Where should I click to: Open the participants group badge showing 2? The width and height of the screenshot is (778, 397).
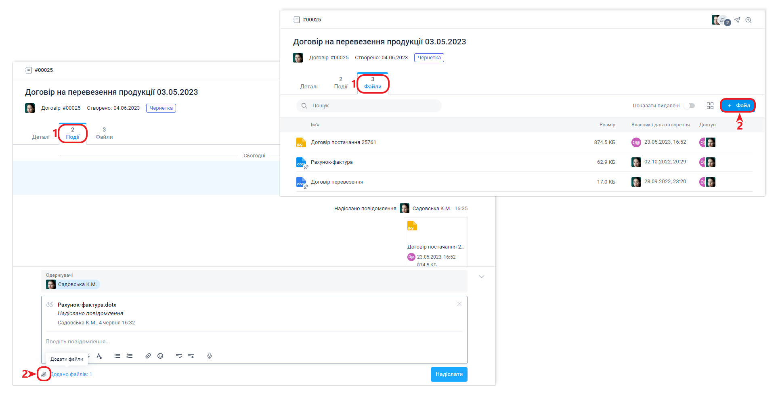point(725,21)
